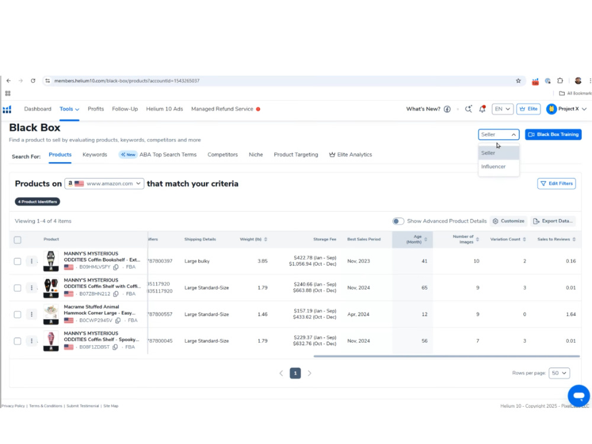Reload the page with the refresh icon

point(33,81)
